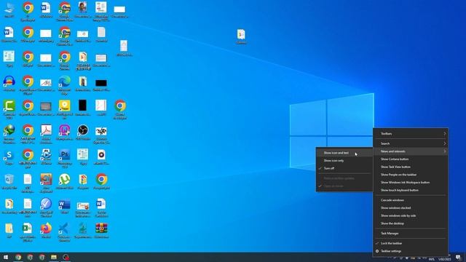This screenshot has width=466, height=262.
Task: Expand the Toolbars submenu
Action: tap(411, 134)
